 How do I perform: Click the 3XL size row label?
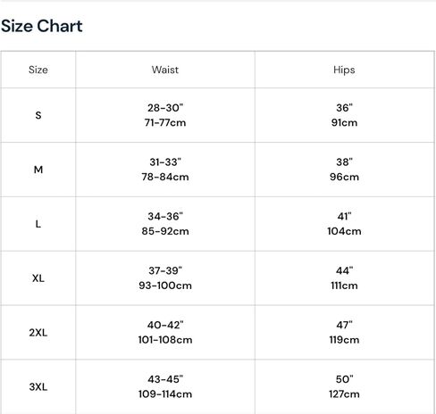pyautogui.click(x=38, y=387)
